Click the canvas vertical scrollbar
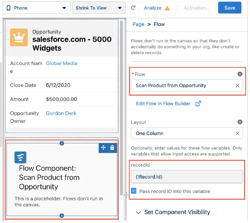The image size is (250, 223). [x=122, y=108]
